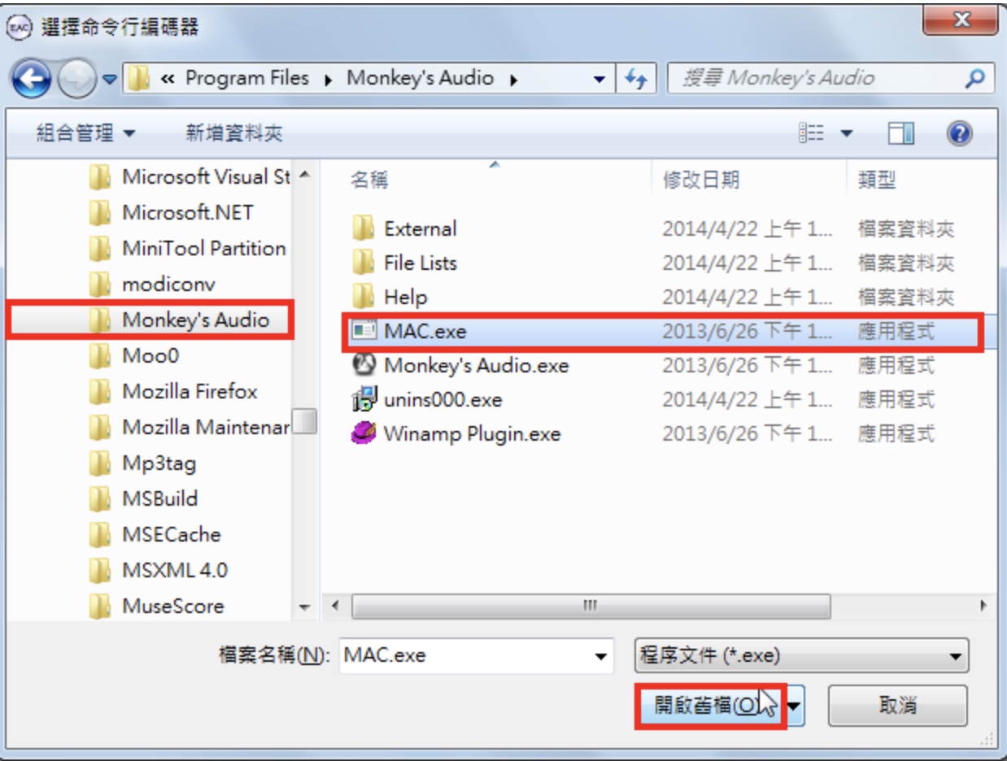Open the change view dropdown arrow

pyautogui.click(x=848, y=133)
